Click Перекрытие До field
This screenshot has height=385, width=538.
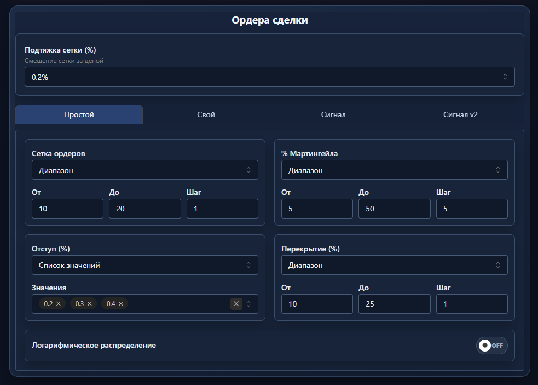[x=394, y=304]
